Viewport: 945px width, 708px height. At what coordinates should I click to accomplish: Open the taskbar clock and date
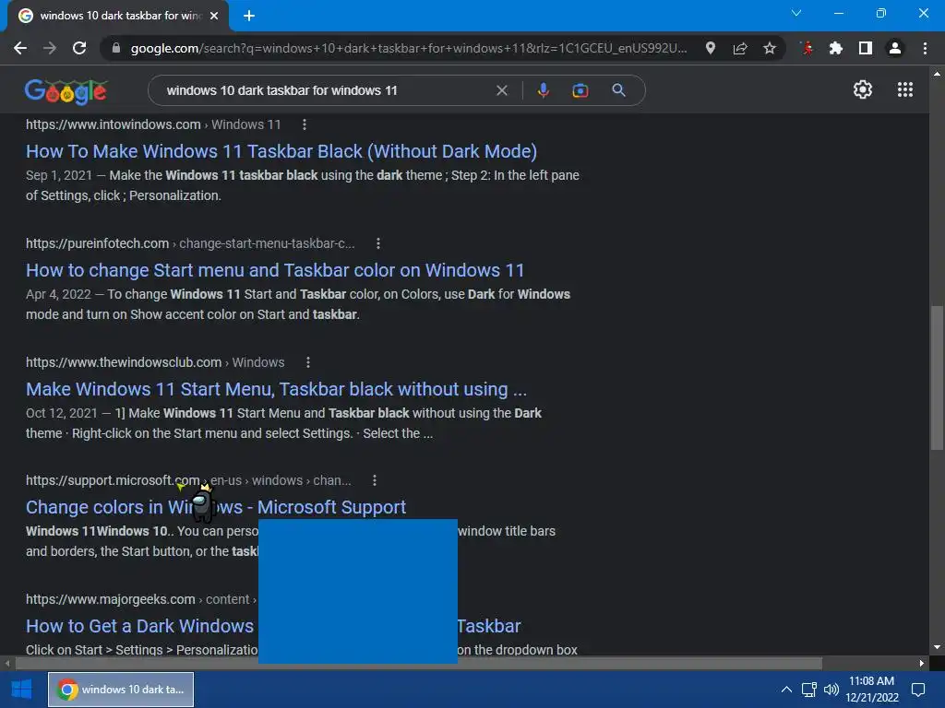(x=871, y=690)
